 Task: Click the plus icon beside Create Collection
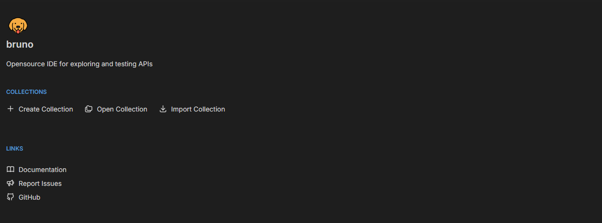pos(10,109)
